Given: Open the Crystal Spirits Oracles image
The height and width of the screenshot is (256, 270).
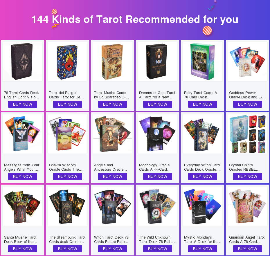Looking at the screenshot, I should (247, 134).
